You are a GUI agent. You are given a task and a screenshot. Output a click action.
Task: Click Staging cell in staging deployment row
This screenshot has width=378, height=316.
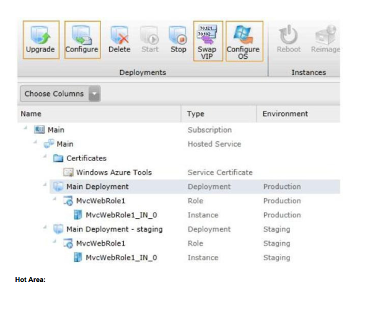click(277, 229)
